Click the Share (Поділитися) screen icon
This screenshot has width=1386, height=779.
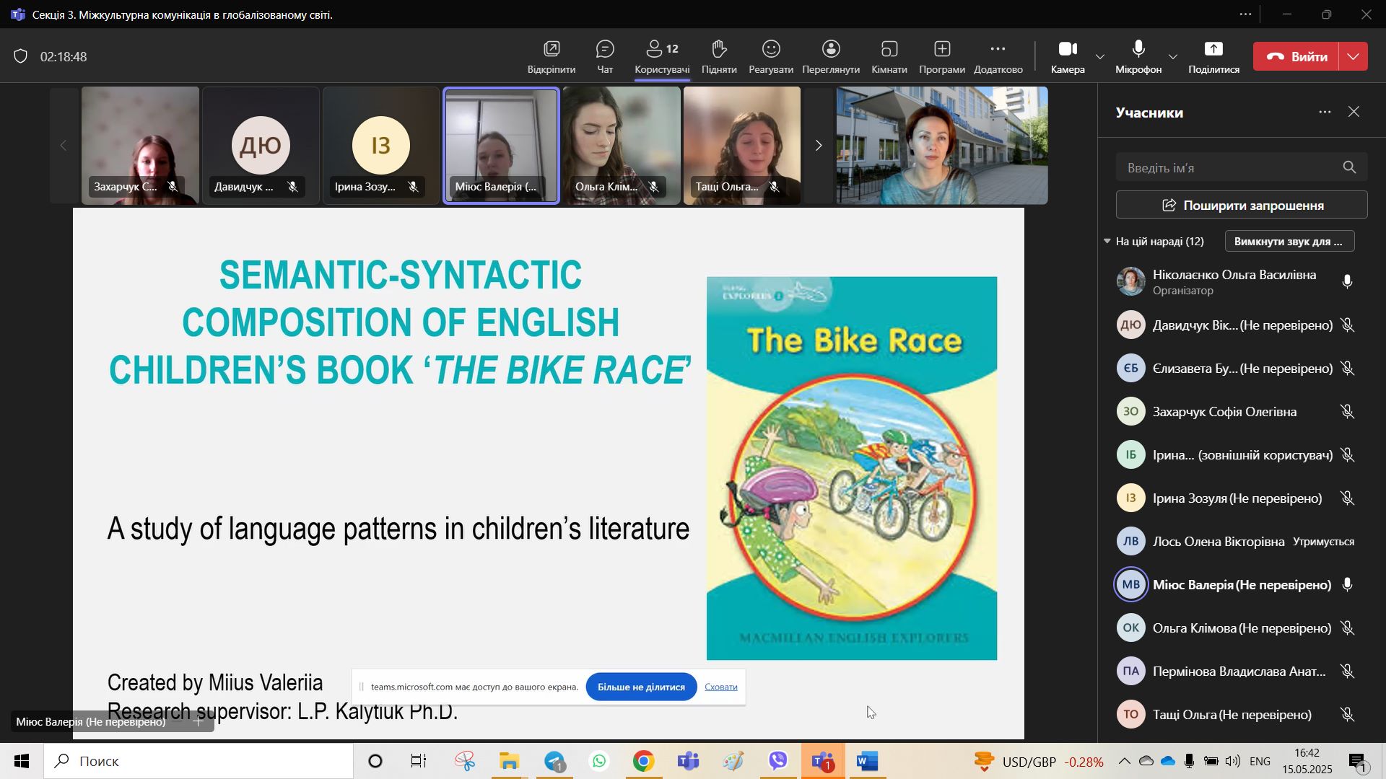click(1213, 50)
